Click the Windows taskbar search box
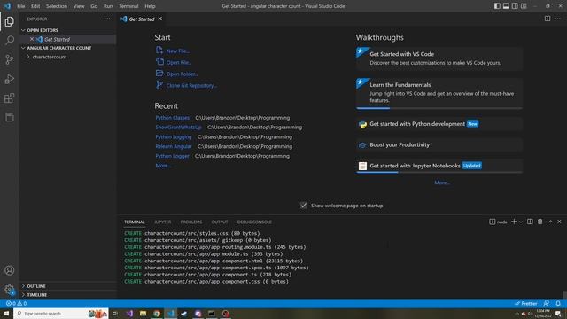The height and width of the screenshot is (319, 567). click(x=61, y=313)
